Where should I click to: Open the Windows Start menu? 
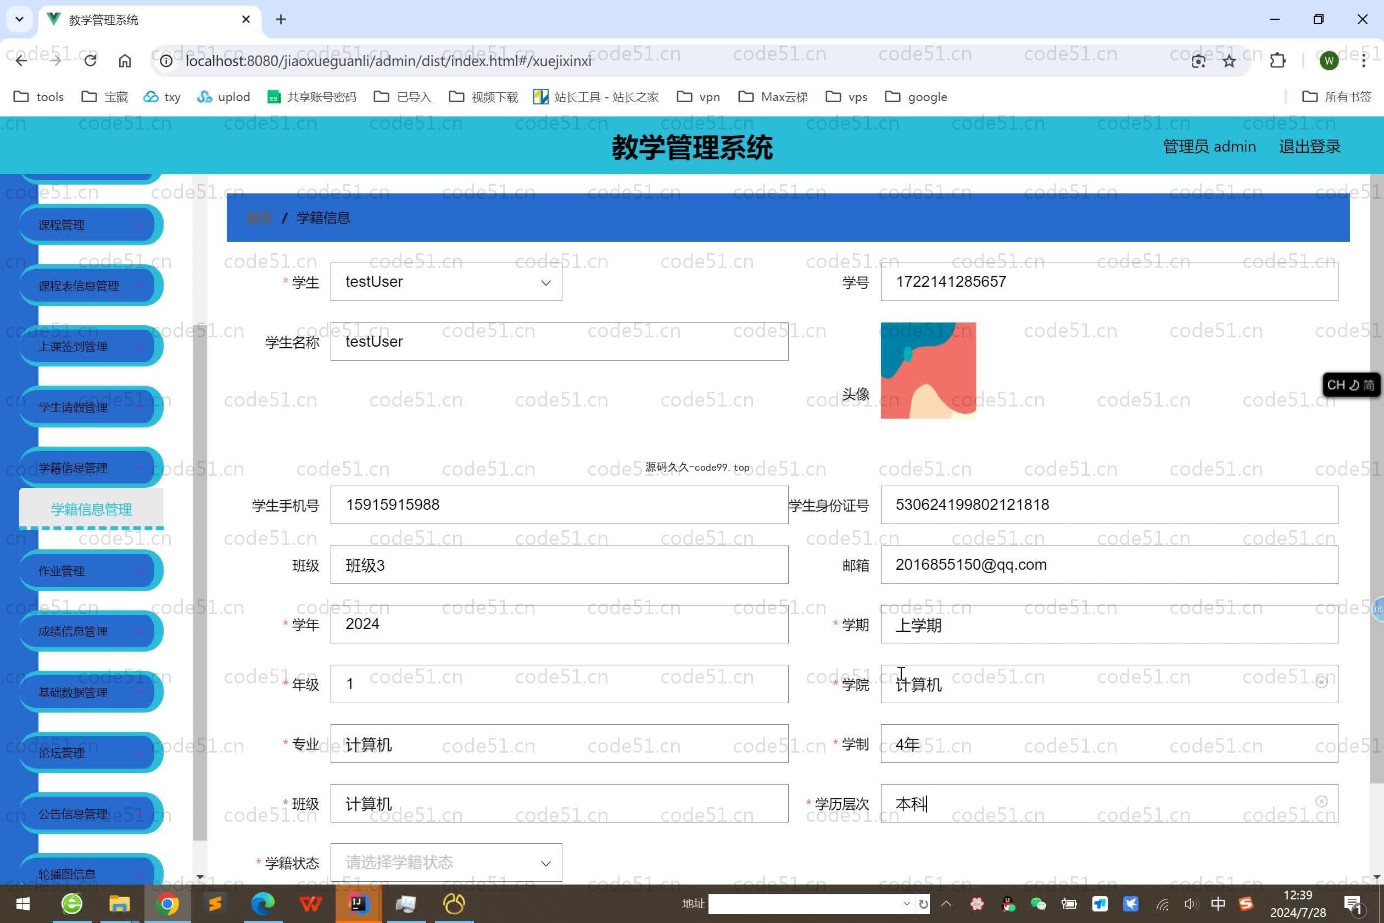23,904
